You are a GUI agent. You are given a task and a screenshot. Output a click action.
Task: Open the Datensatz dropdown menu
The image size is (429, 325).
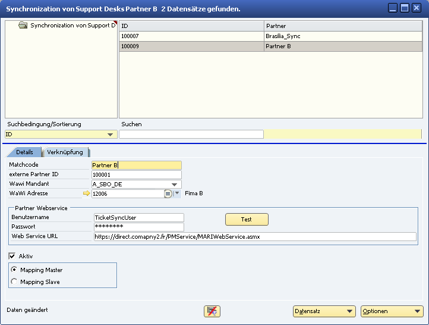coord(324,311)
